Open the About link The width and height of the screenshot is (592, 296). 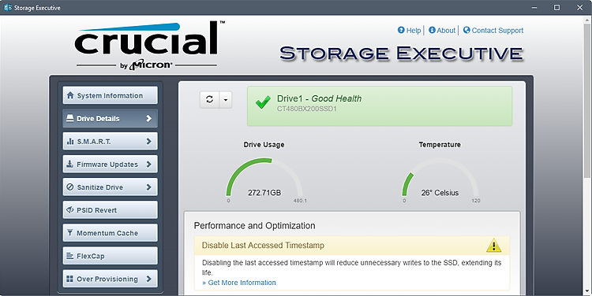coord(442,30)
